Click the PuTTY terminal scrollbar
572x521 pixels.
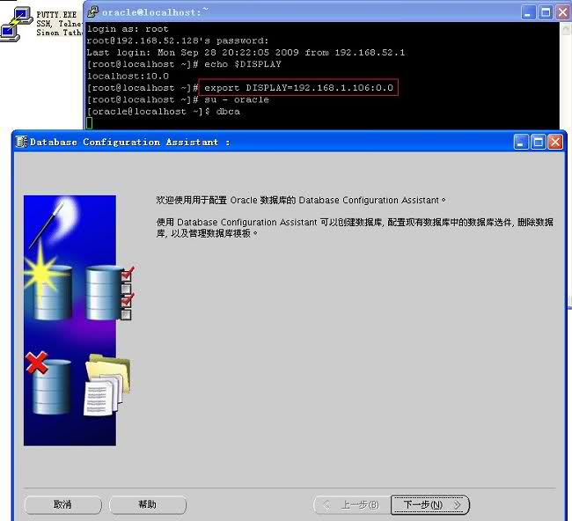[566, 76]
